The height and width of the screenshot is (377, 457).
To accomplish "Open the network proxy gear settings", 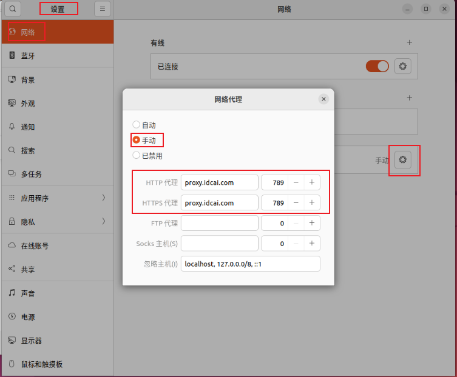I will (x=403, y=160).
